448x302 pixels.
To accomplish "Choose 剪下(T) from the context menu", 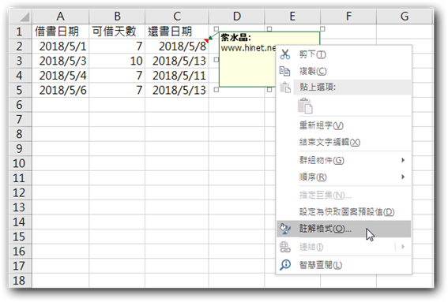I will pos(344,54).
